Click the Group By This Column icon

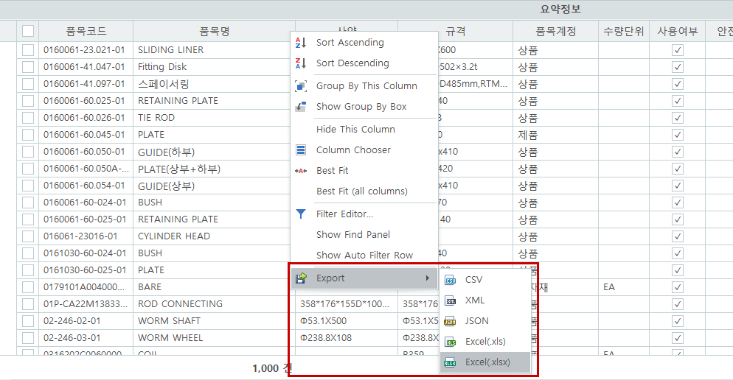point(301,85)
